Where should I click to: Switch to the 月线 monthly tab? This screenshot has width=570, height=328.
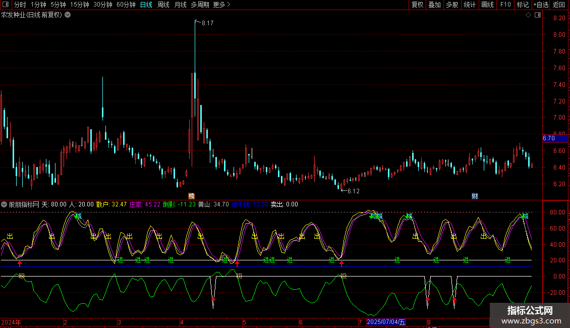click(x=180, y=5)
